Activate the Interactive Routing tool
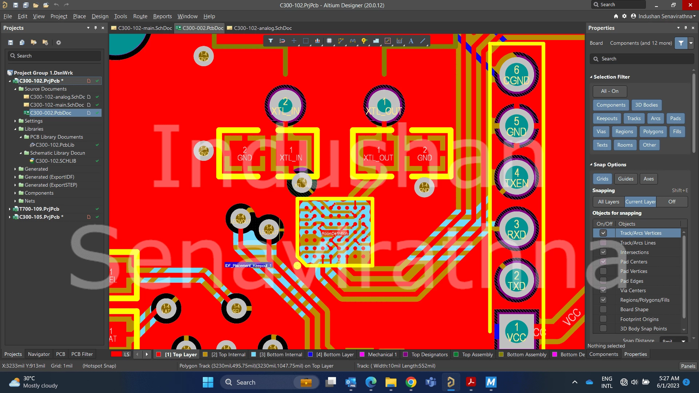Viewport: 699px width, 393px height. coord(341,41)
